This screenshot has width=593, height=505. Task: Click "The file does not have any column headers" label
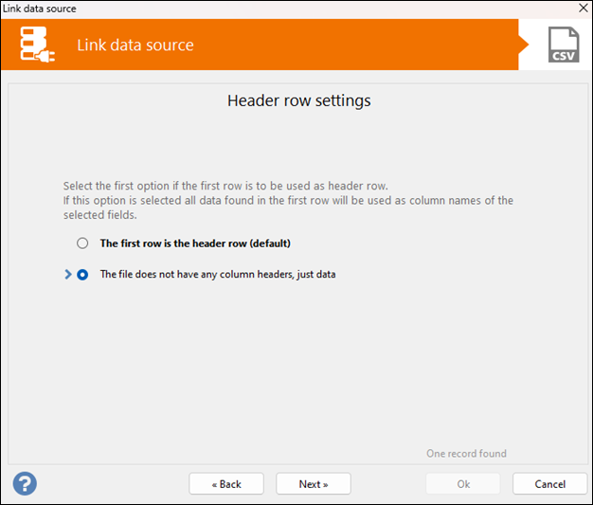[218, 275]
